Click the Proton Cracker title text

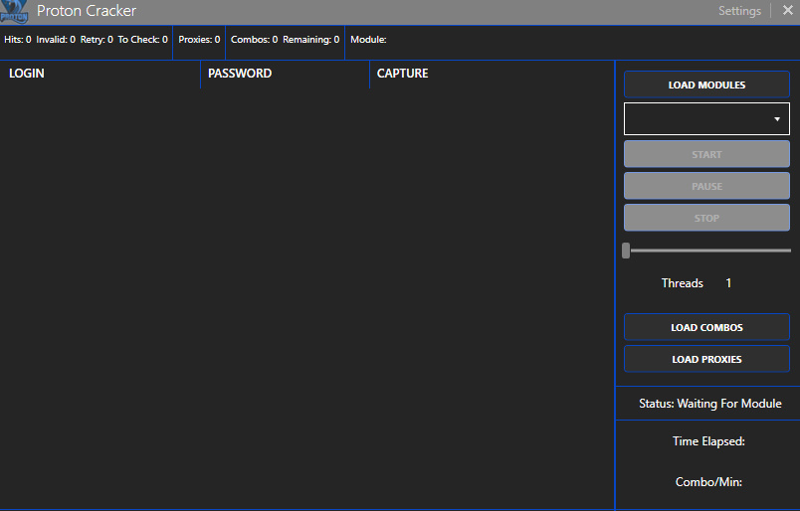[x=87, y=11]
